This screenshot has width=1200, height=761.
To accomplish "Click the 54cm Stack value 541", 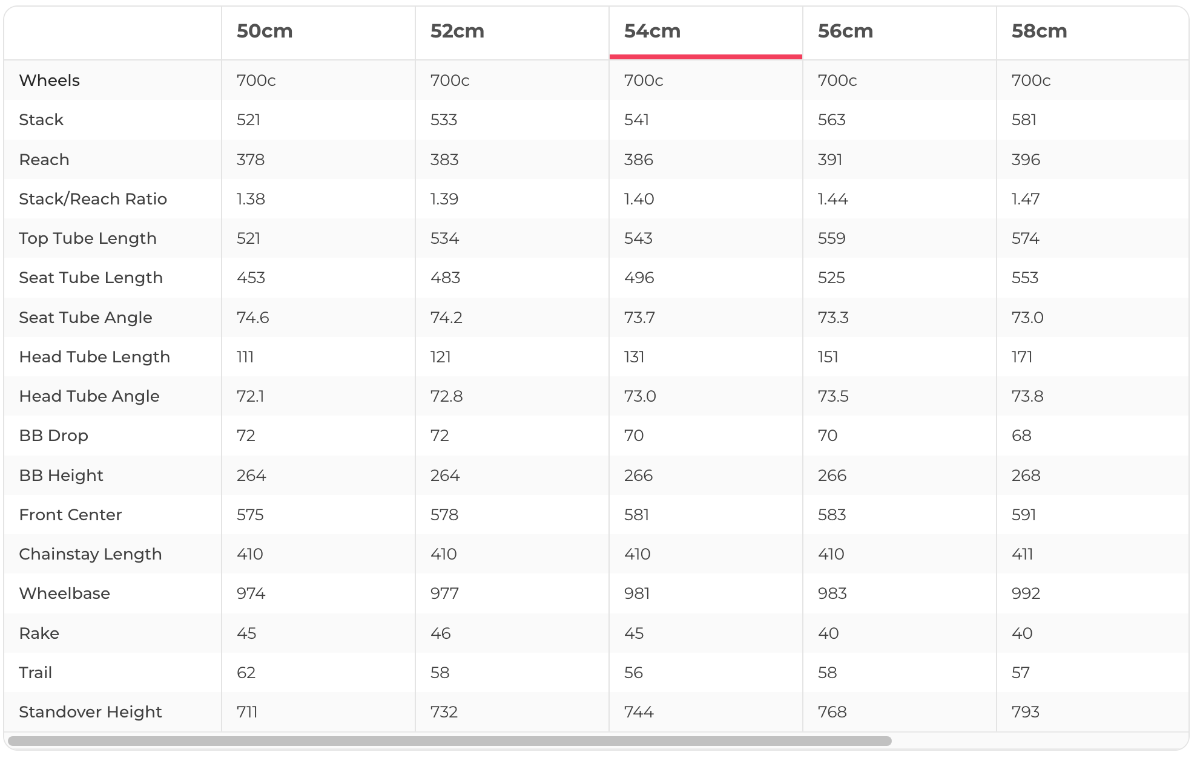I will pyautogui.click(x=636, y=120).
